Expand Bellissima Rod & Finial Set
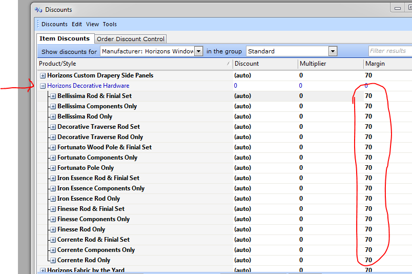Viewport: 412px width, 274px height. click(x=53, y=96)
